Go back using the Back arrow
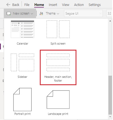 (x=8, y=5)
